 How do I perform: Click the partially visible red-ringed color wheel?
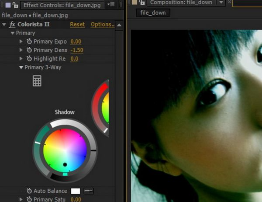click(101, 108)
